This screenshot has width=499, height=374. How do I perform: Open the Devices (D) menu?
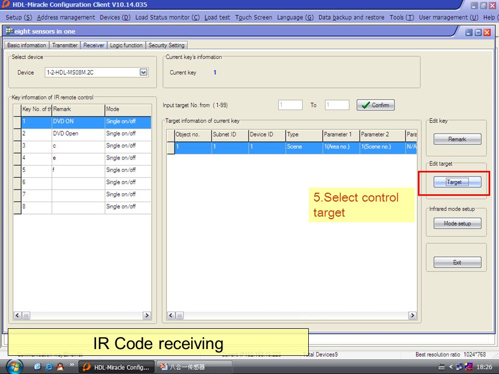tap(115, 17)
